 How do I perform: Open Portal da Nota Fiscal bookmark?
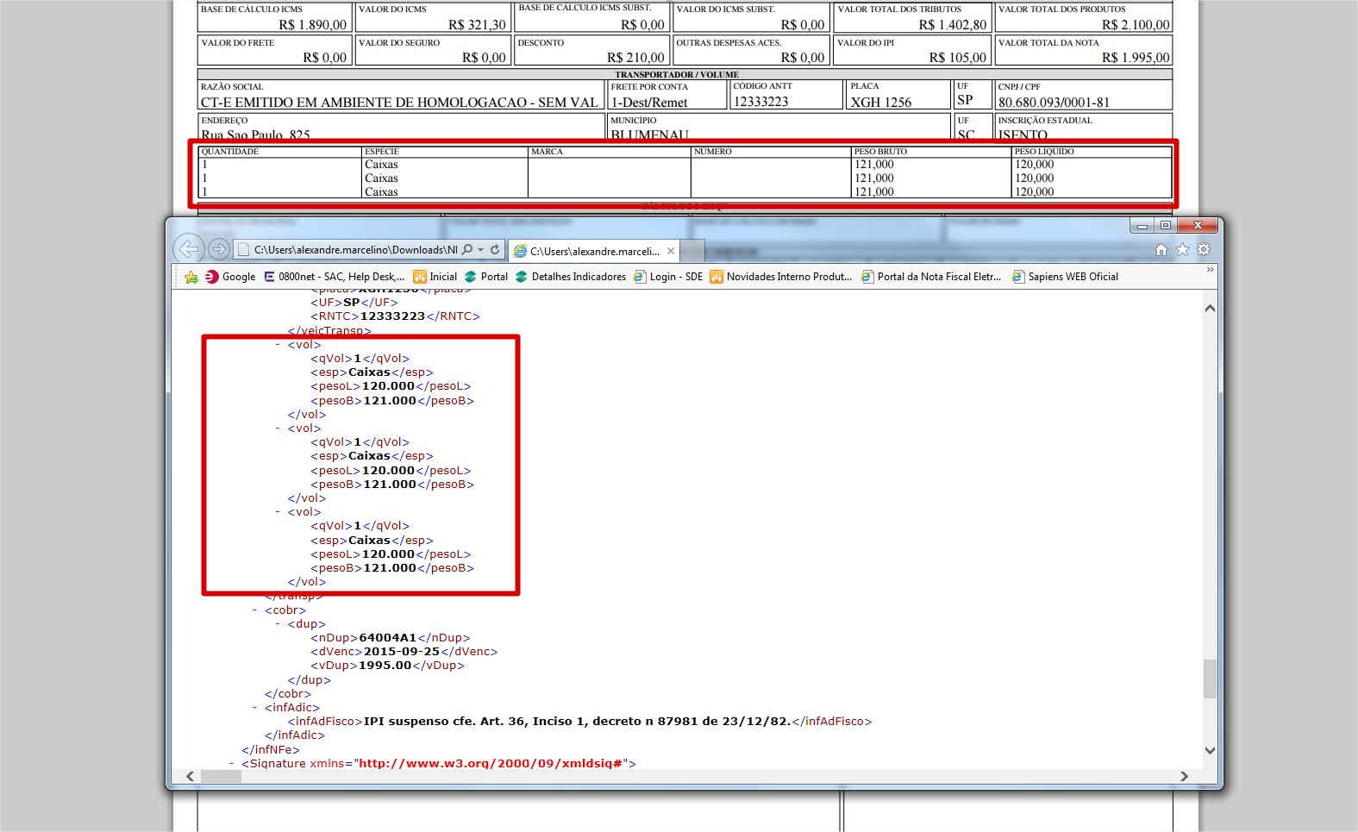click(x=931, y=277)
